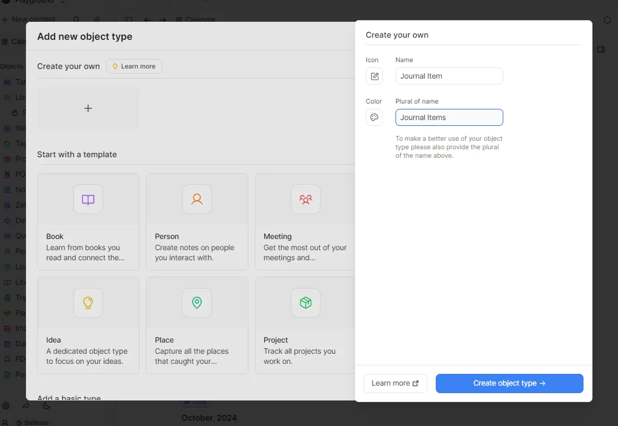Select the purple open book icon
Viewport: 618px width, 426px height.
pyautogui.click(x=88, y=200)
